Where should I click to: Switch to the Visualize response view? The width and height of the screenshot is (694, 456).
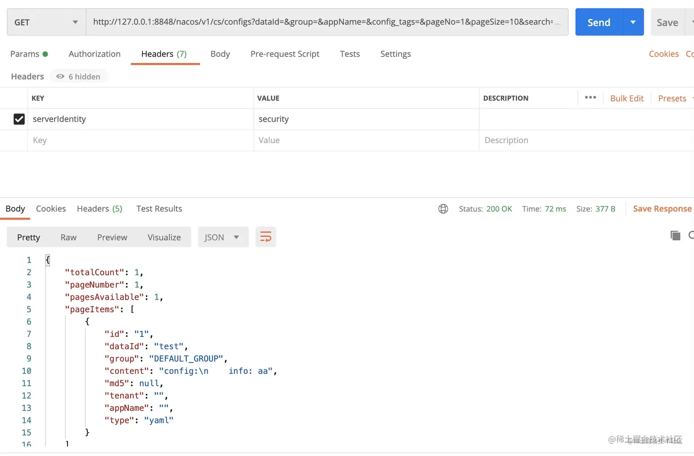point(164,237)
